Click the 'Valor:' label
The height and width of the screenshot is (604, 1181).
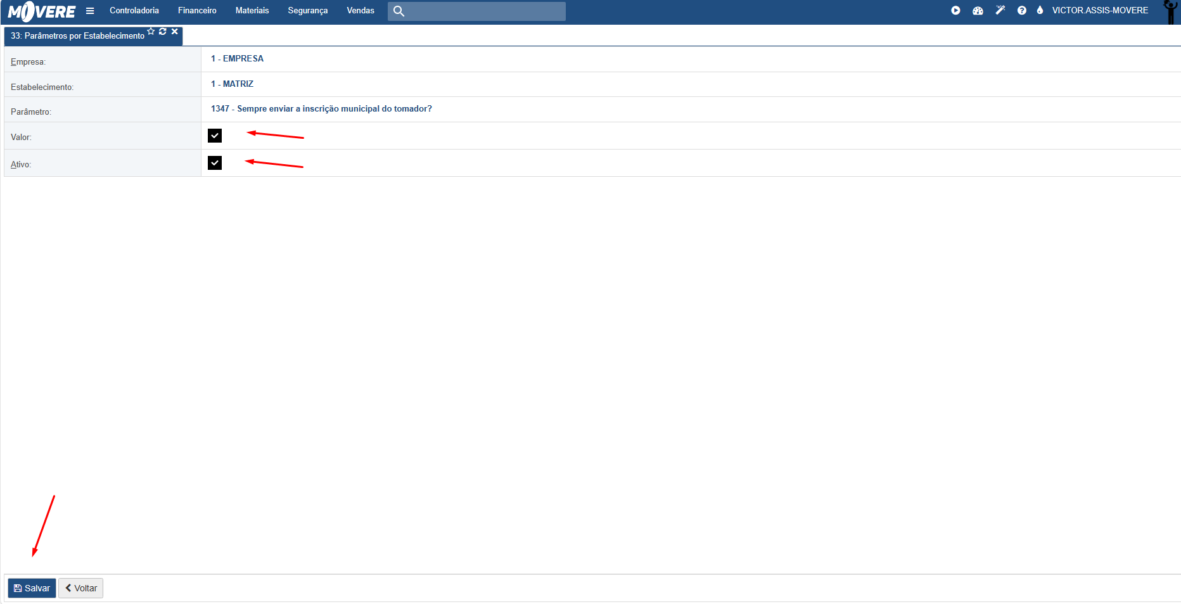tap(21, 138)
